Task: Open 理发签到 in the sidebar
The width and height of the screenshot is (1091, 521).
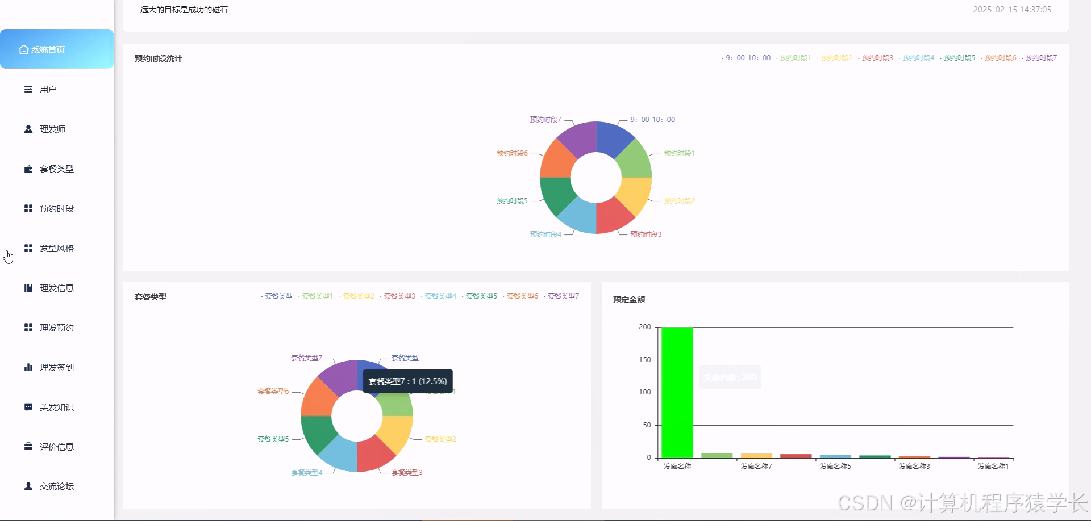Action: (x=57, y=367)
